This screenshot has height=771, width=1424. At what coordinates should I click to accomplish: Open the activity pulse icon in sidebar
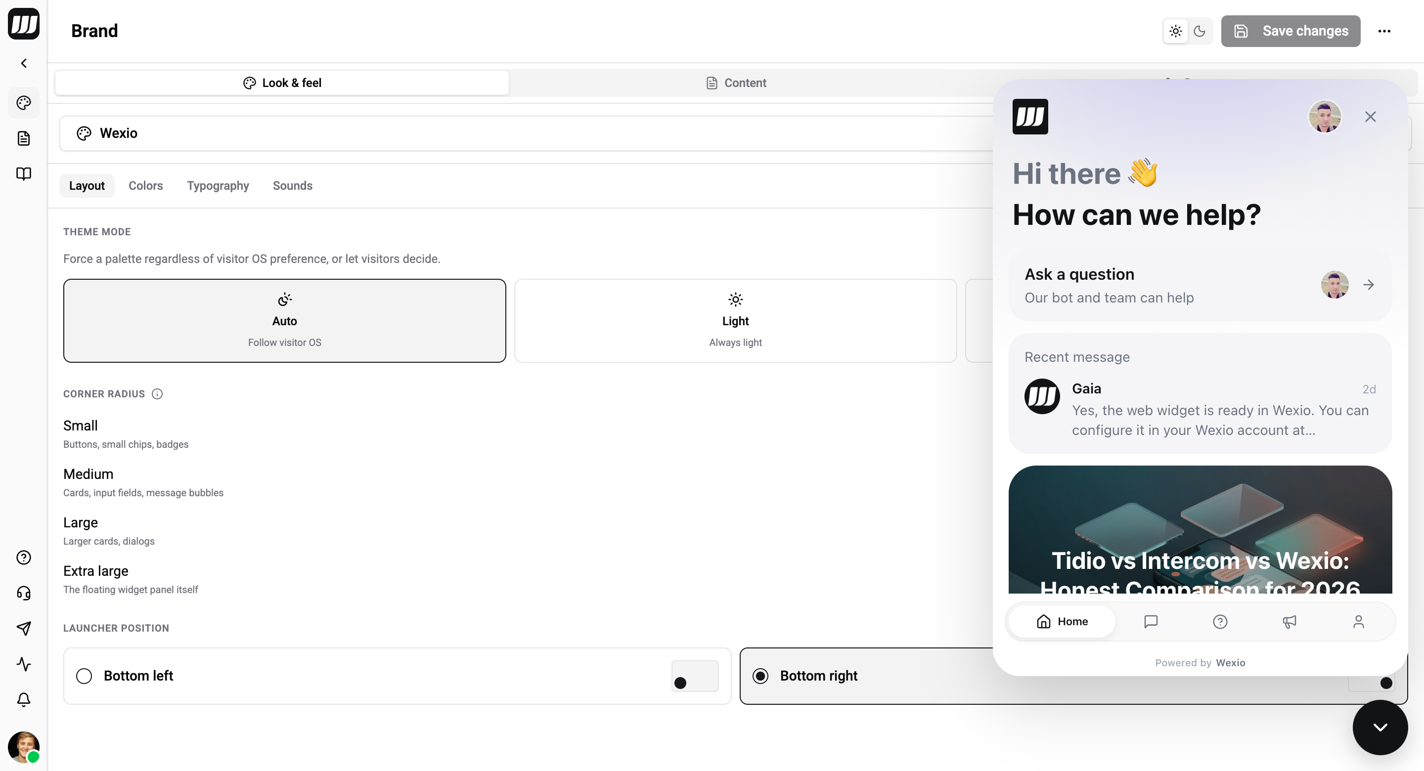pyautogui.click(x=24, y=664)
